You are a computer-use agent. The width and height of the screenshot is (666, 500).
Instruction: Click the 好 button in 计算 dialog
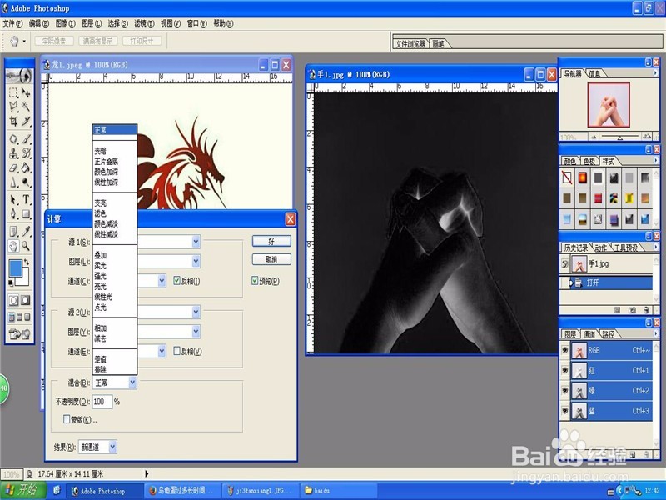click(271, 241)
